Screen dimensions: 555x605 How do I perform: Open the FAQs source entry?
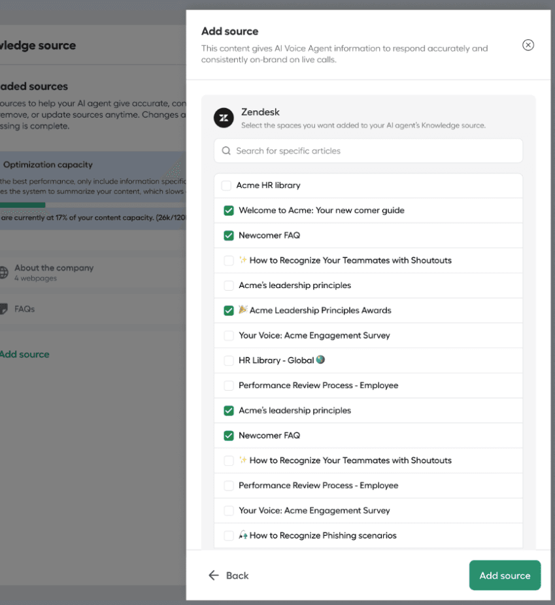click(x=93, y=309)
